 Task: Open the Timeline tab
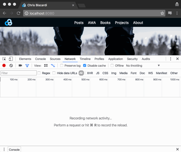click(85, 59)
